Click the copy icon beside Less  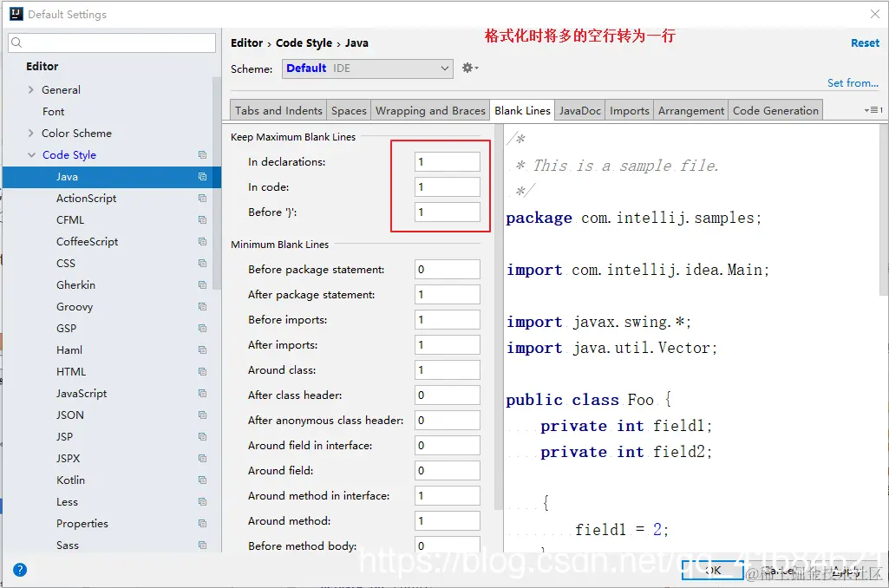[x=202, y=502]
